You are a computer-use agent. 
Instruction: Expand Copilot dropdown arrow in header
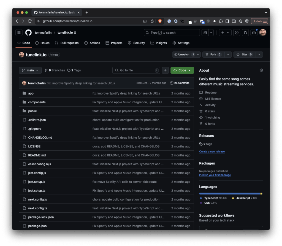[211, 33]
